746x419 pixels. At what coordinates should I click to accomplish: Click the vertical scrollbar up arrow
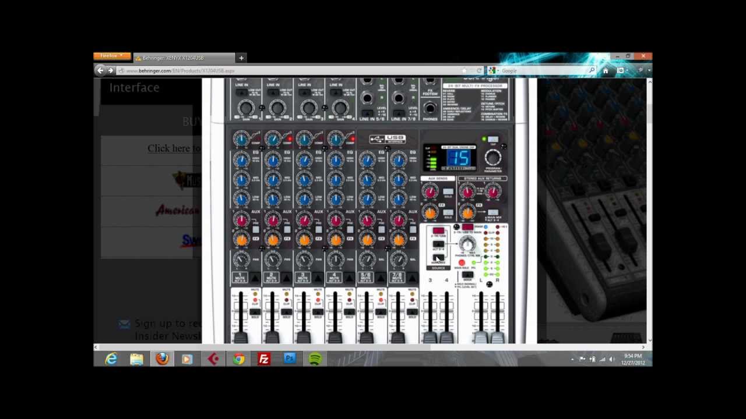point(650,81)
